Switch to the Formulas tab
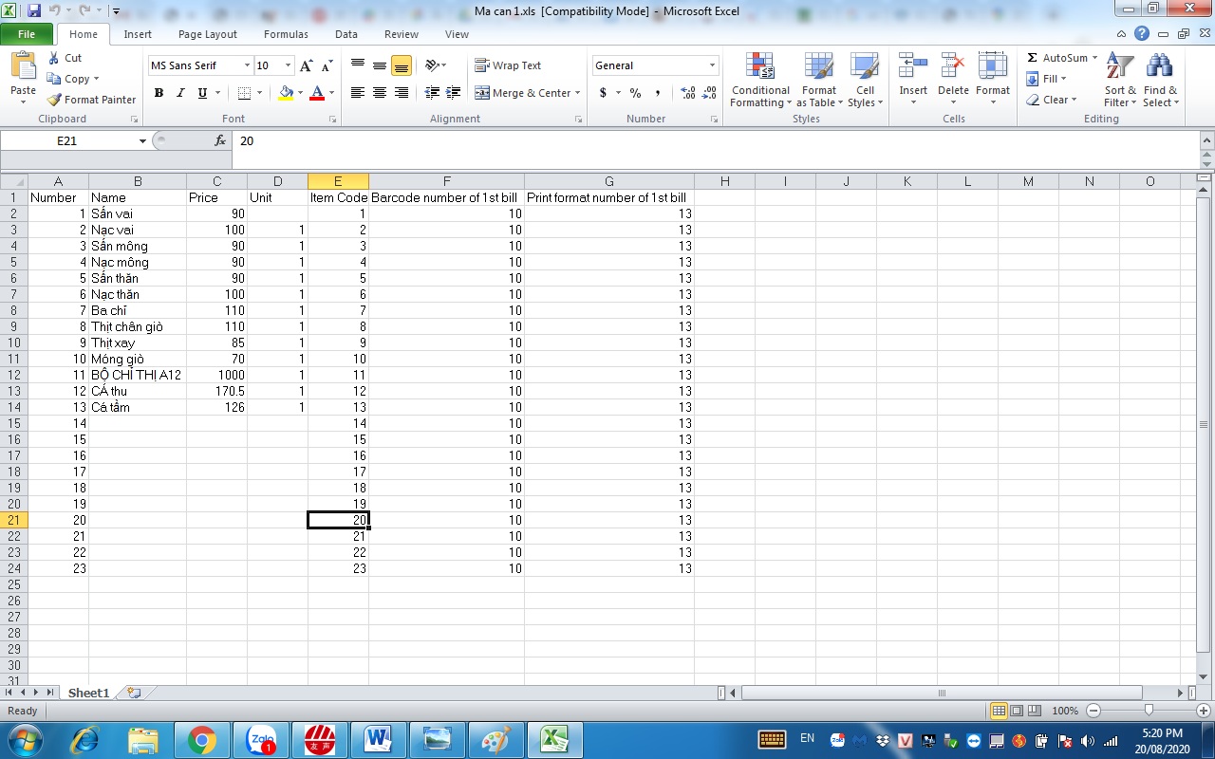Viewport: 1215px width, 759px height. point(286,34)
